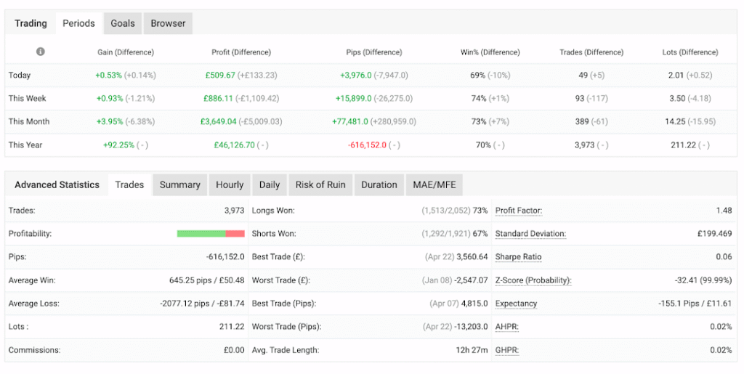Open the Trading tab
The width and height of the screenshot is (744, 374).
click(31, 23)
